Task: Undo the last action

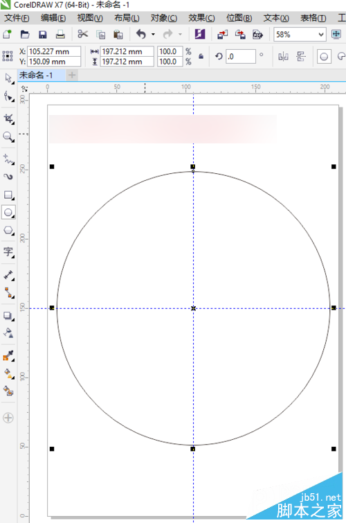Action: 141,34
